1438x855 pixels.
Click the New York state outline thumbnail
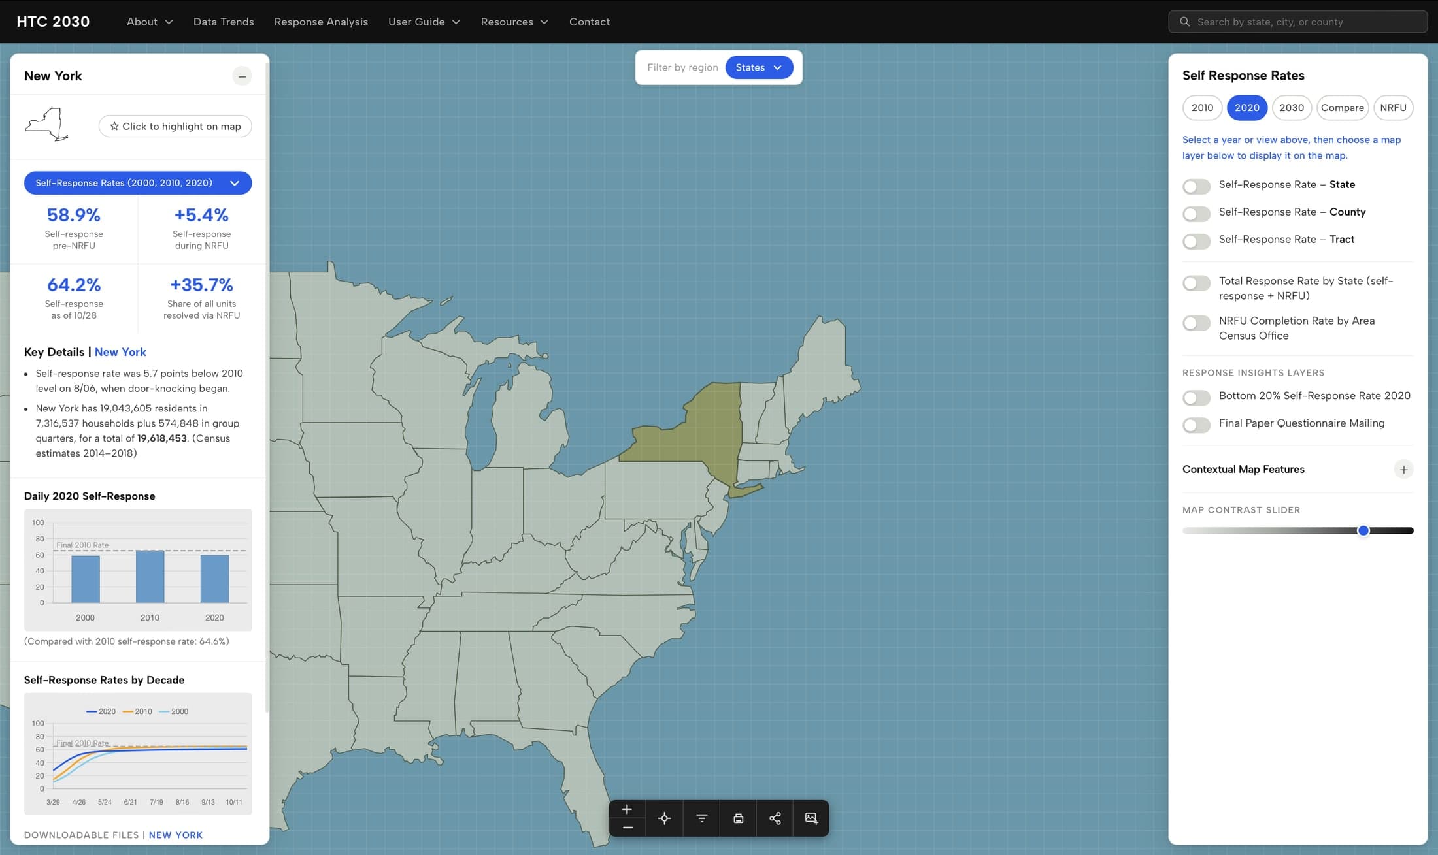46,124
